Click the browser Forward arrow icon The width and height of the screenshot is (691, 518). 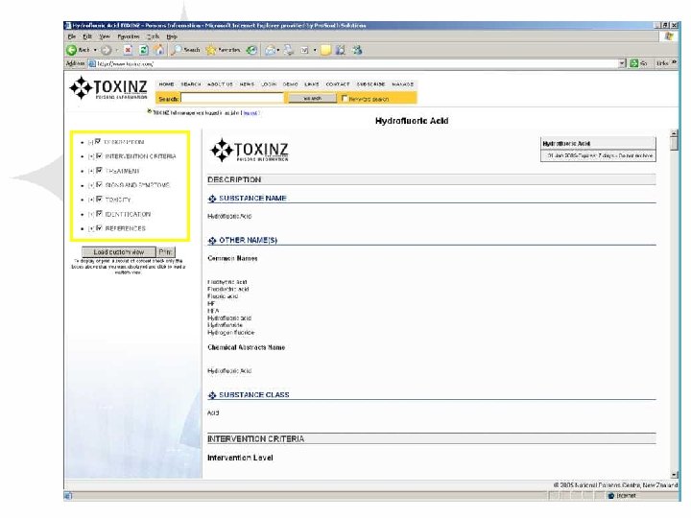(x=106, y=50)
